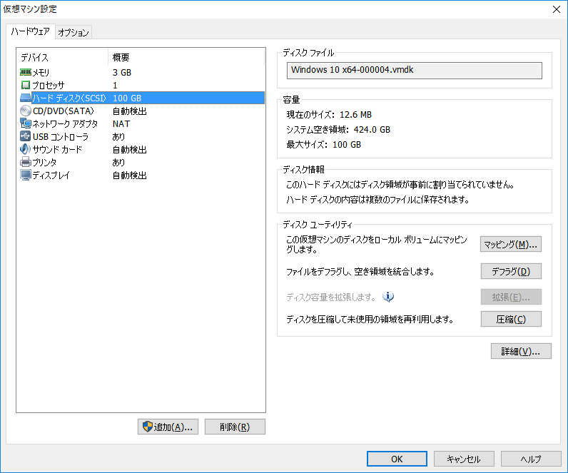Switch to the オプション tab
Viewport: 568px width, 473px height.
click(x=73, y=33)
